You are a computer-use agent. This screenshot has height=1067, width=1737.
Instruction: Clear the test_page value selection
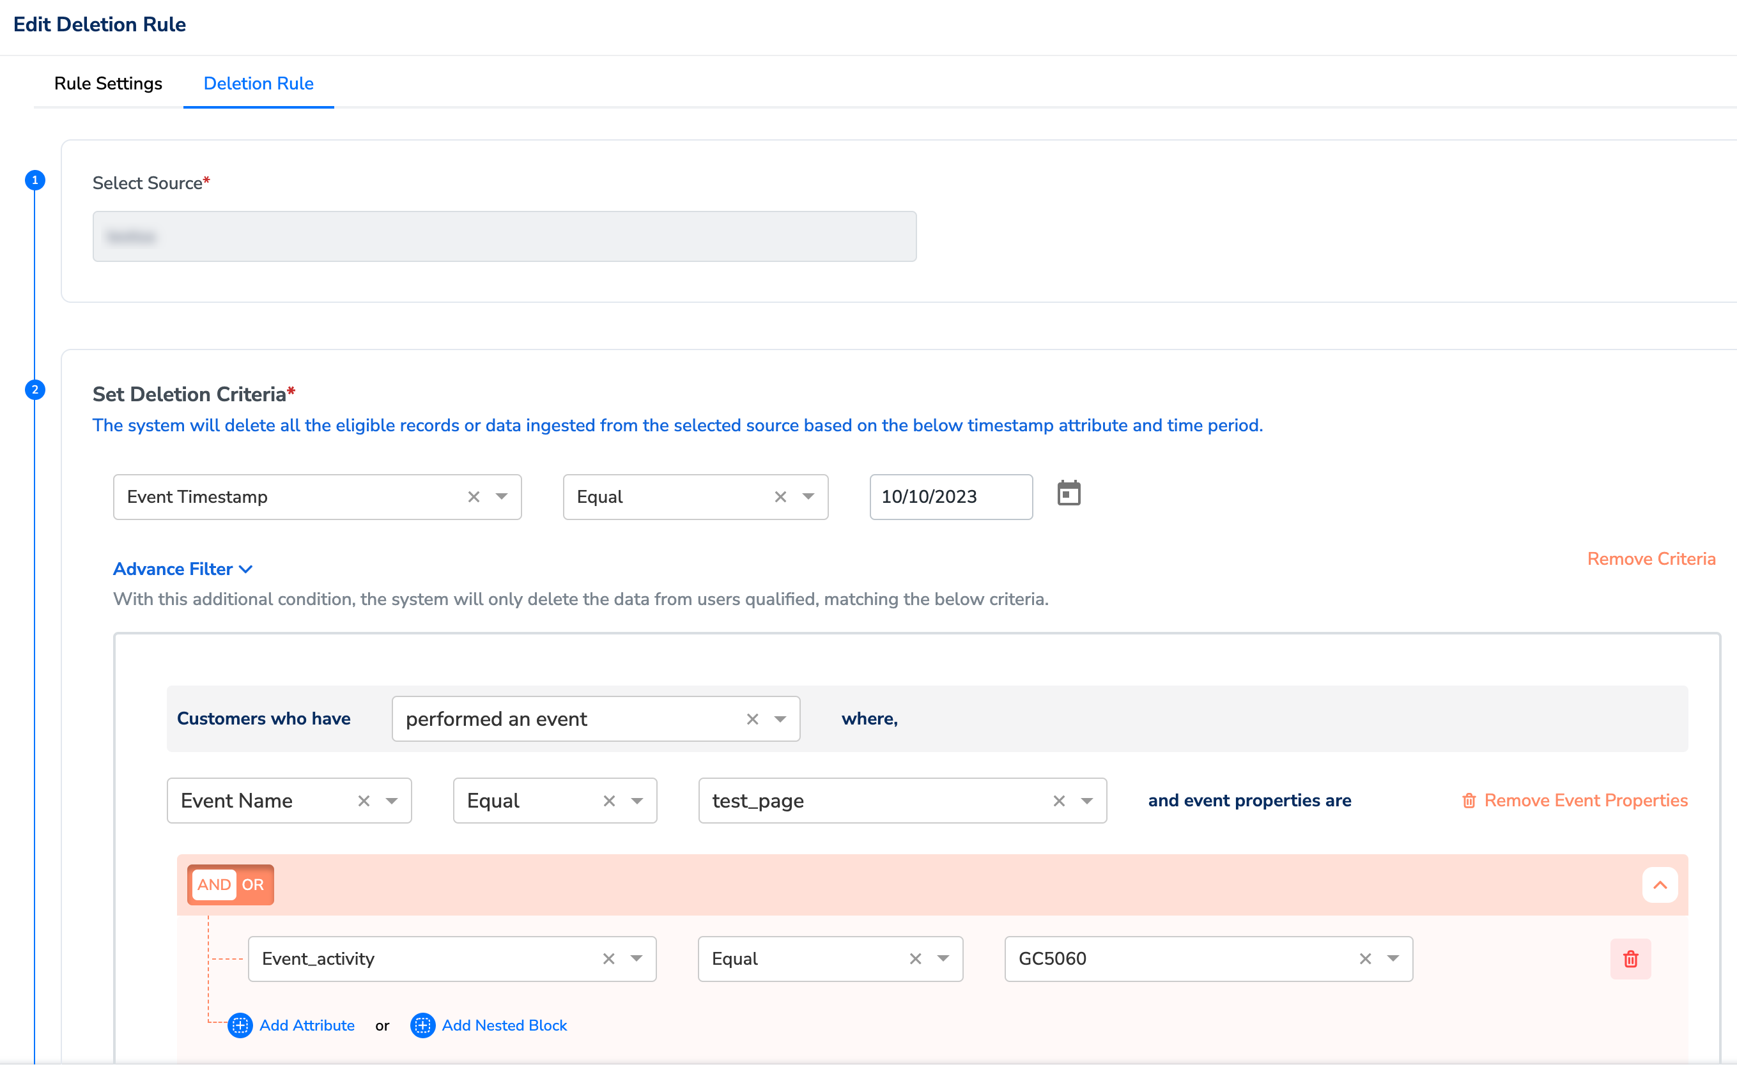[1058, 800]
